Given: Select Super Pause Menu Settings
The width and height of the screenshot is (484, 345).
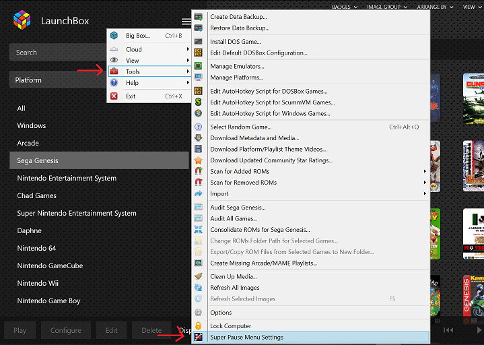Looking at the screenshot, I should coord(311,337).
